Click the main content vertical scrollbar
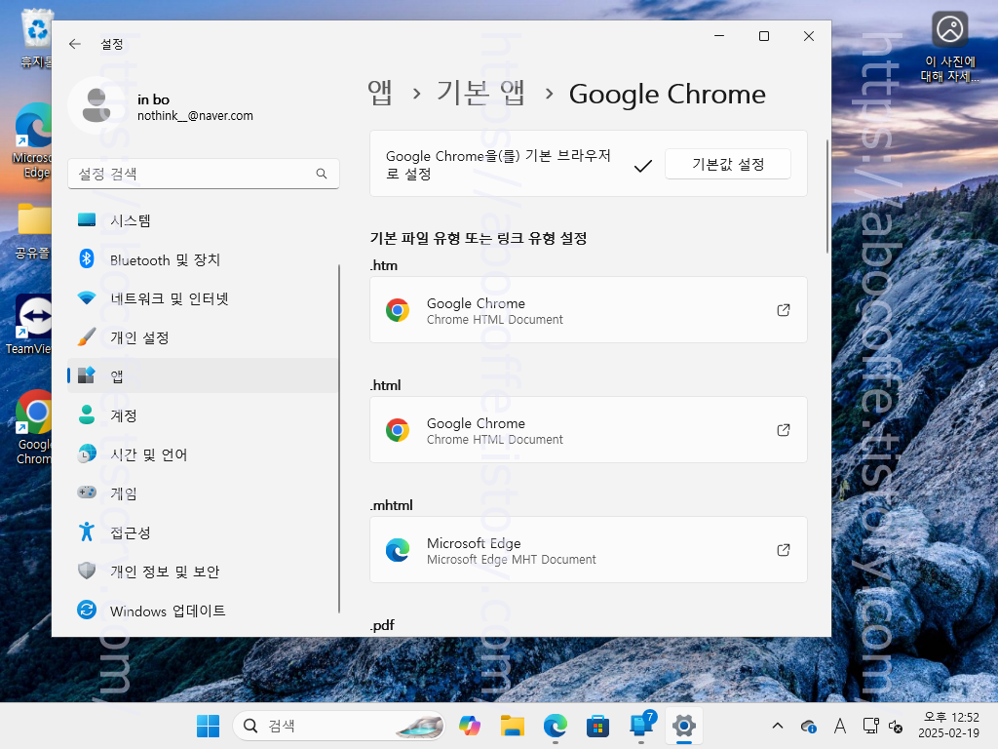Image resolution: width=998 pixels, height=749 pixels. [x=826, y=196]
